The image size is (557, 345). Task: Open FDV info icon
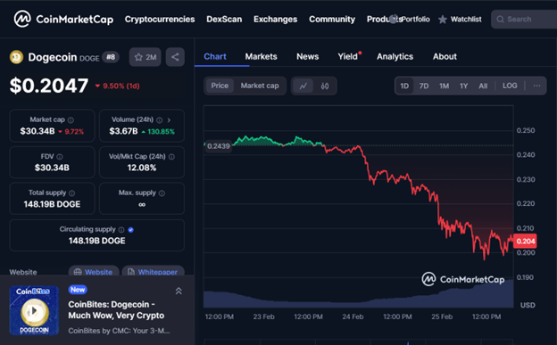point(60,157)
